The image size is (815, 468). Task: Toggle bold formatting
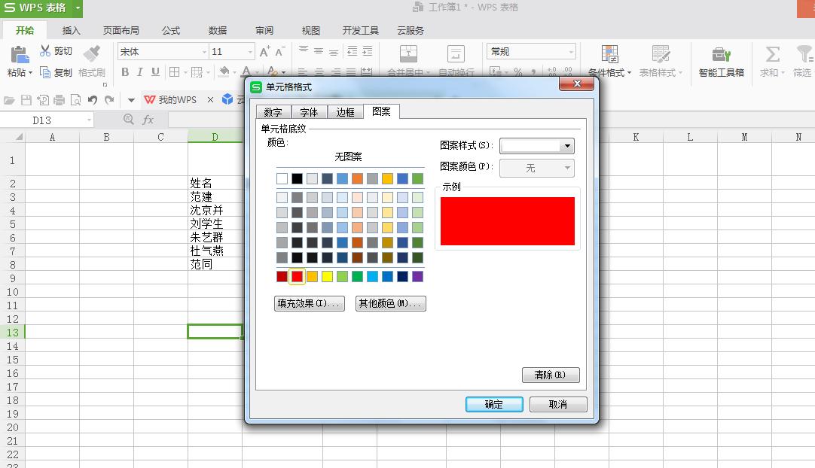pyautogui.click(x=125, y=72)
